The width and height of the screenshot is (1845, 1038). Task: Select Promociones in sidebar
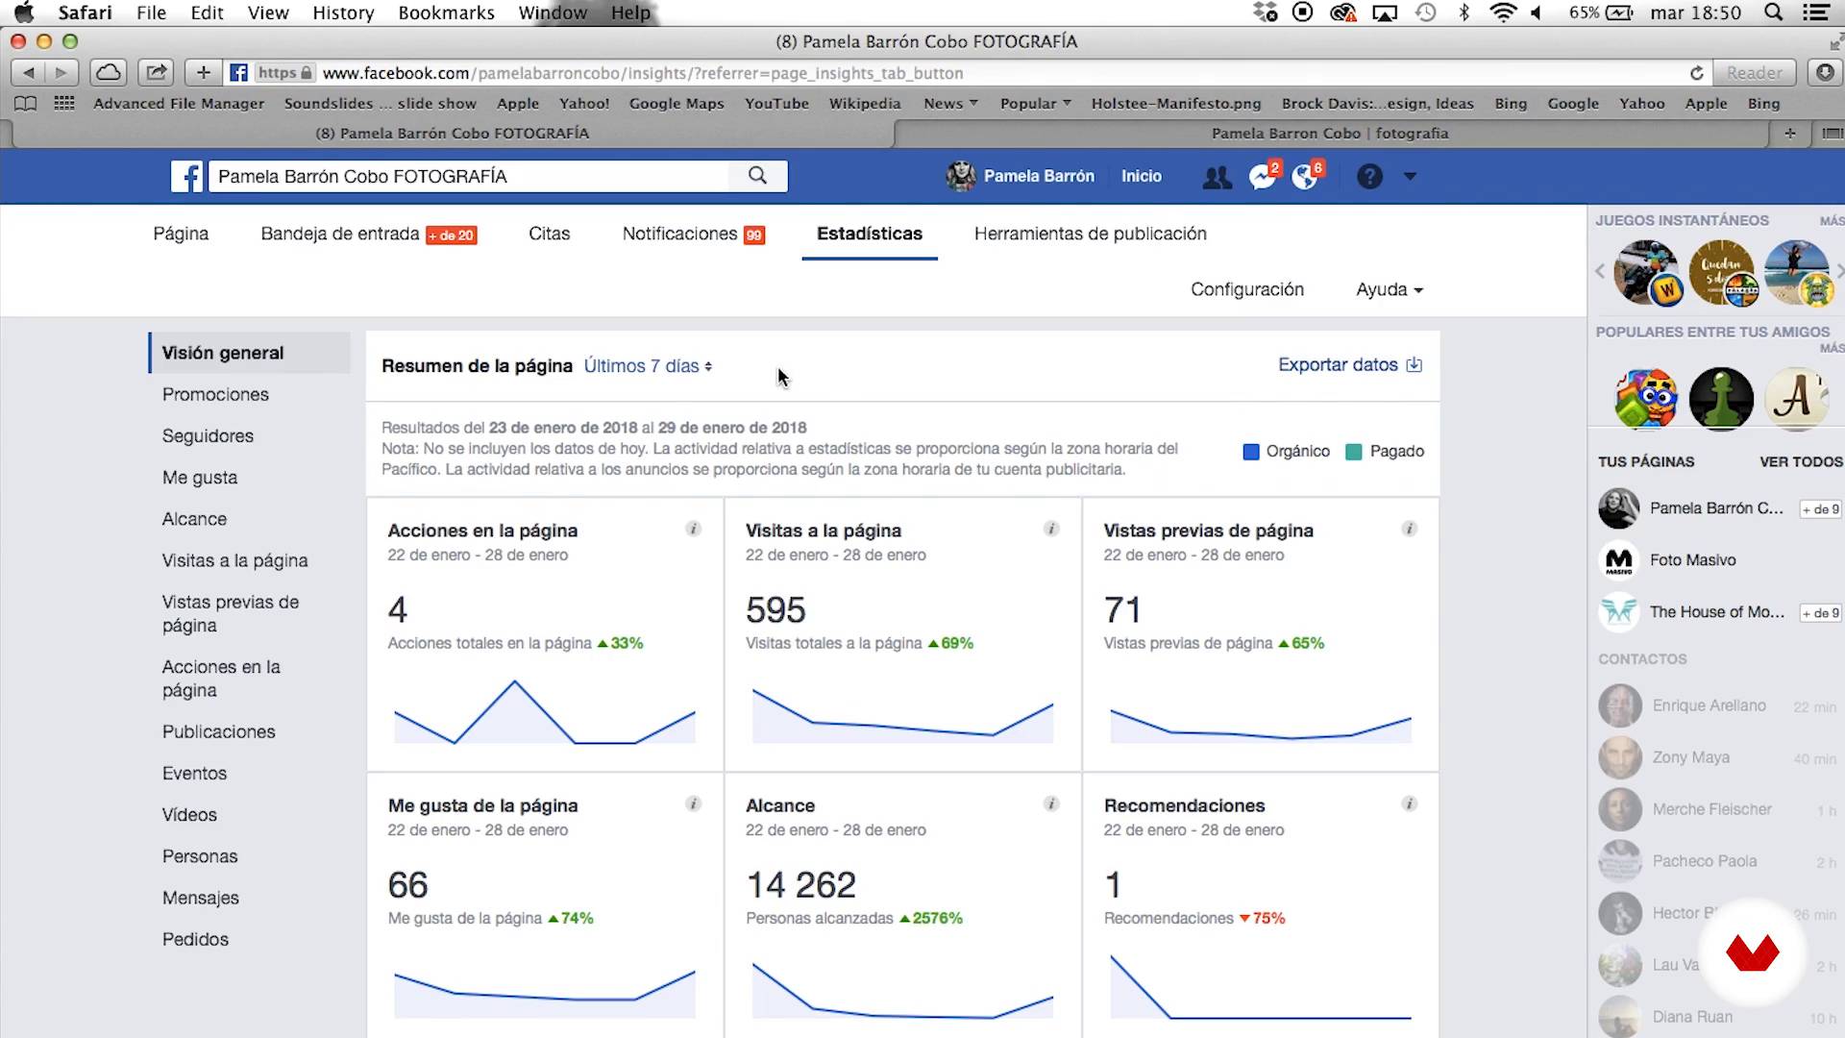[215, 394]
